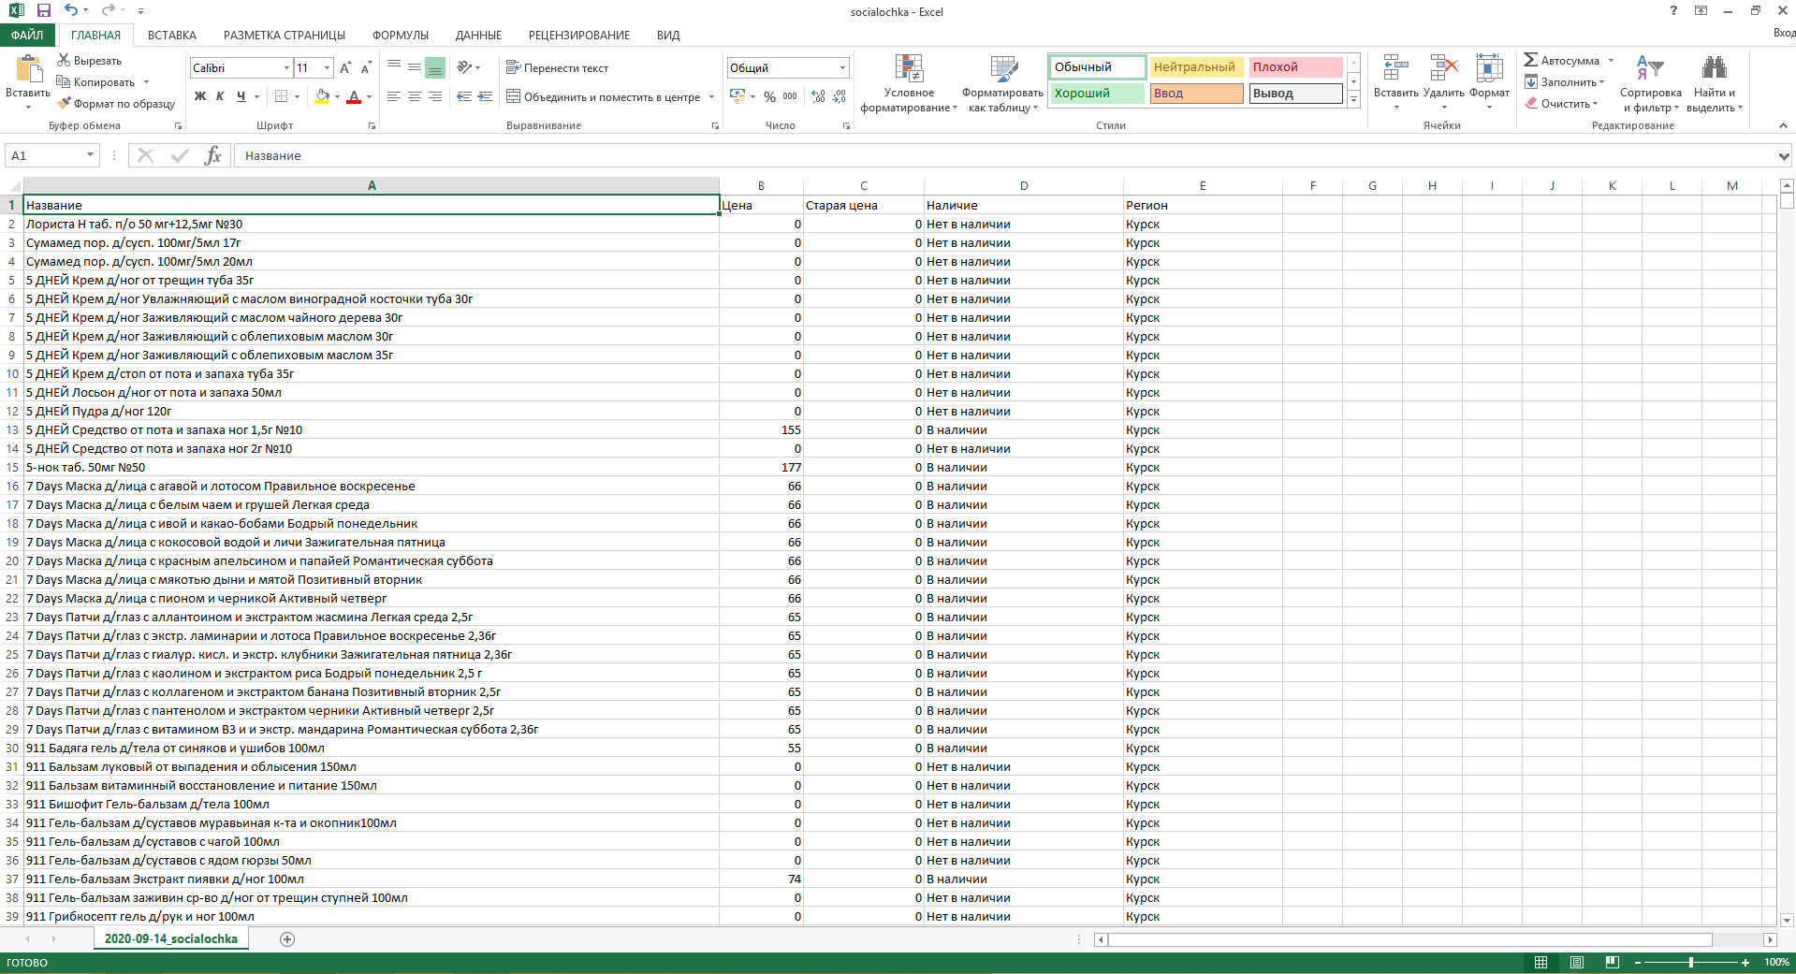The width and height of the screenshot is (1796, 974).
Task: Decrease decimal places icon
Action: coord(840,96)
